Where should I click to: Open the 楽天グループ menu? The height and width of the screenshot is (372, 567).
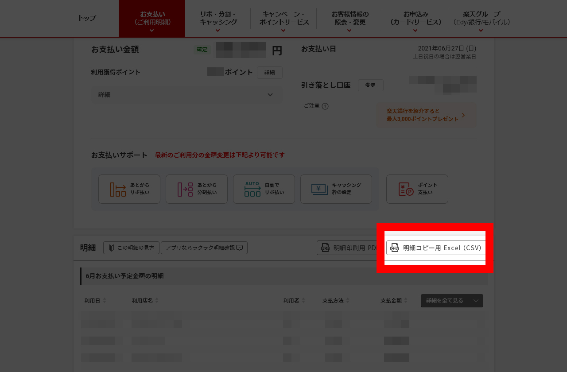pos(481,18)
